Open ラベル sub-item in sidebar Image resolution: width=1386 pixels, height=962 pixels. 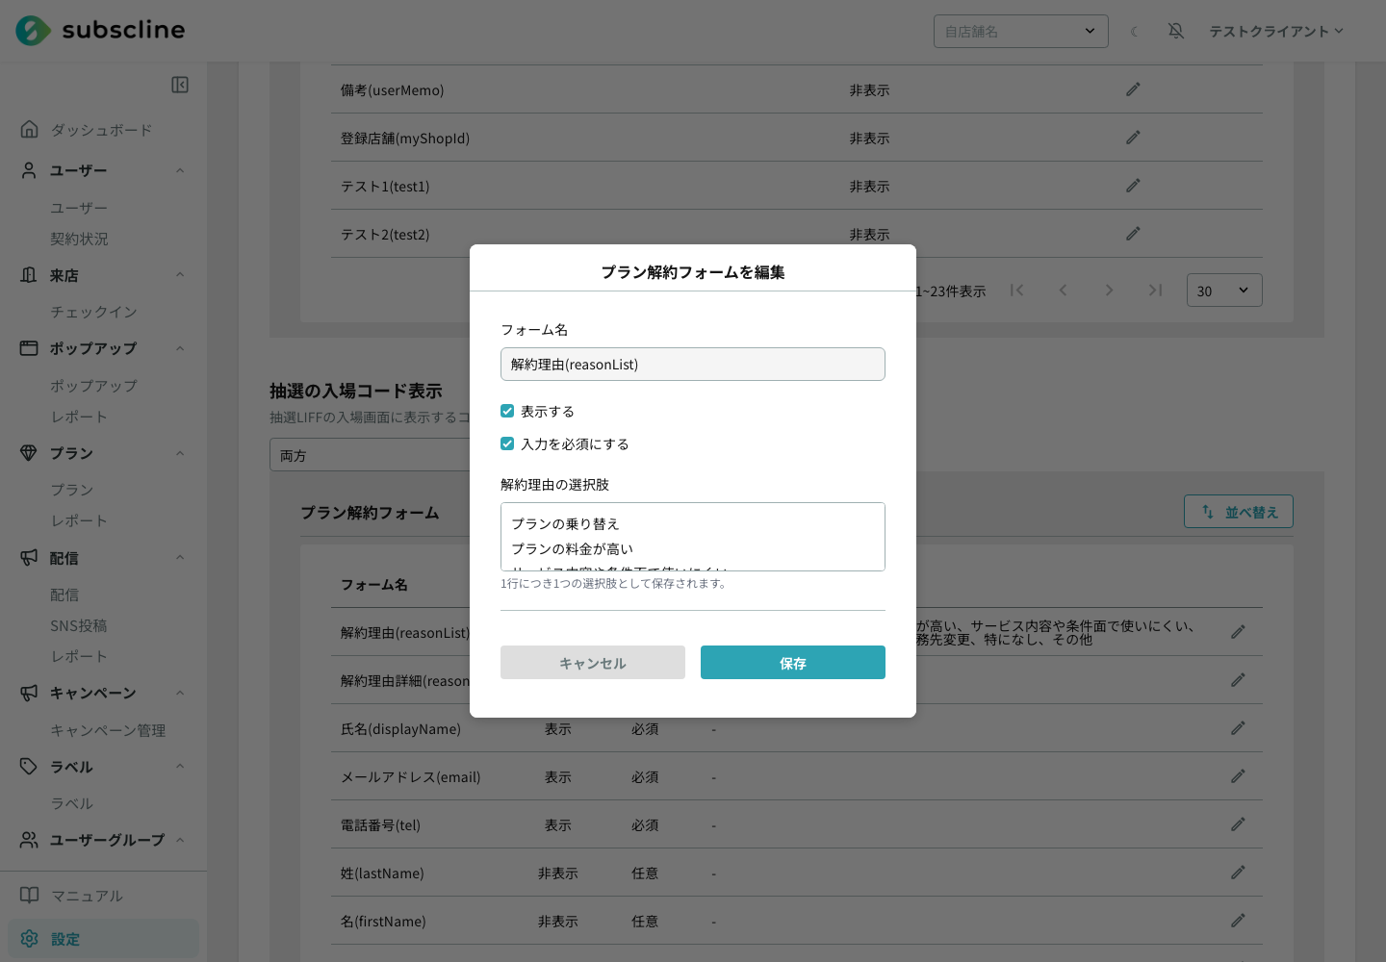(72, 803)
